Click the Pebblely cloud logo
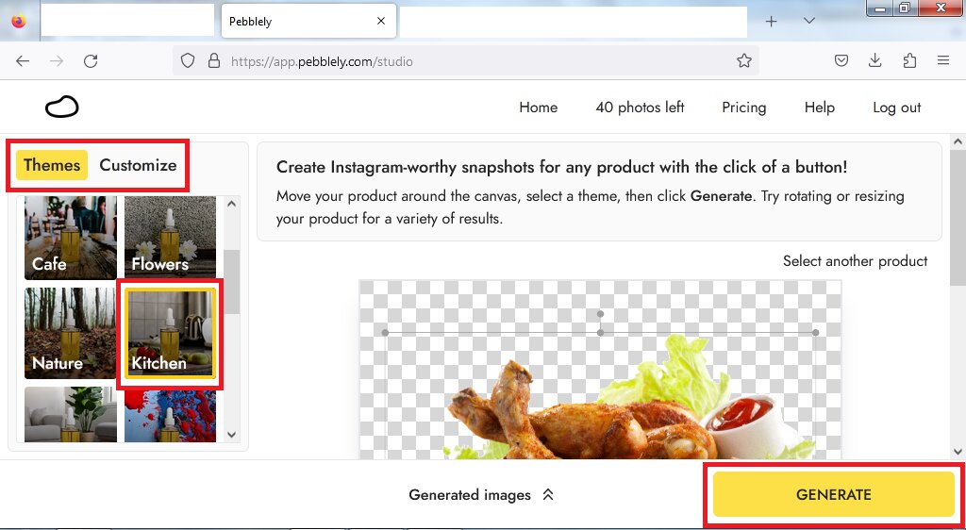 (62, 108)
